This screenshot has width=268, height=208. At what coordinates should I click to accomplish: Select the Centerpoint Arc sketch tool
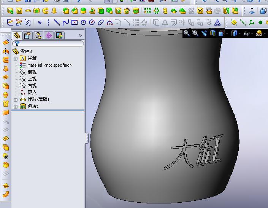coord(109,22)
